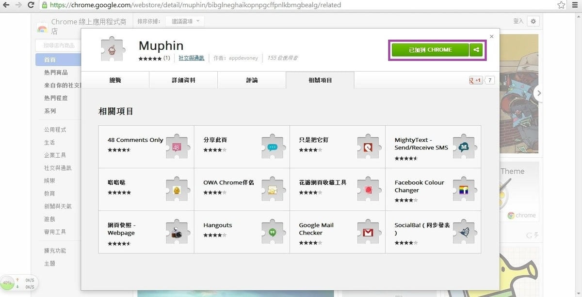Select 主題 in the sidebar

[49, 264]
